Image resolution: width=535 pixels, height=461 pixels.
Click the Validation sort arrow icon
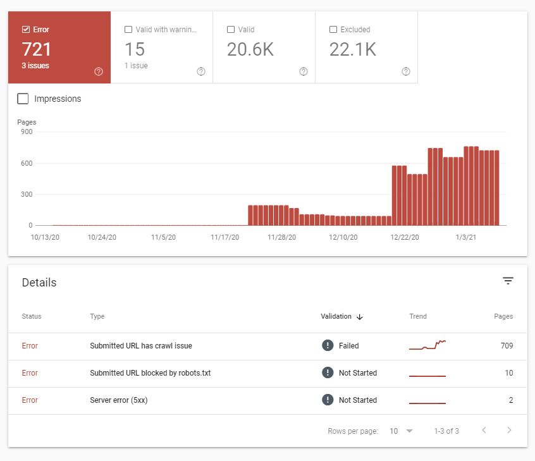pyautogui.click(x=359, y=317)
